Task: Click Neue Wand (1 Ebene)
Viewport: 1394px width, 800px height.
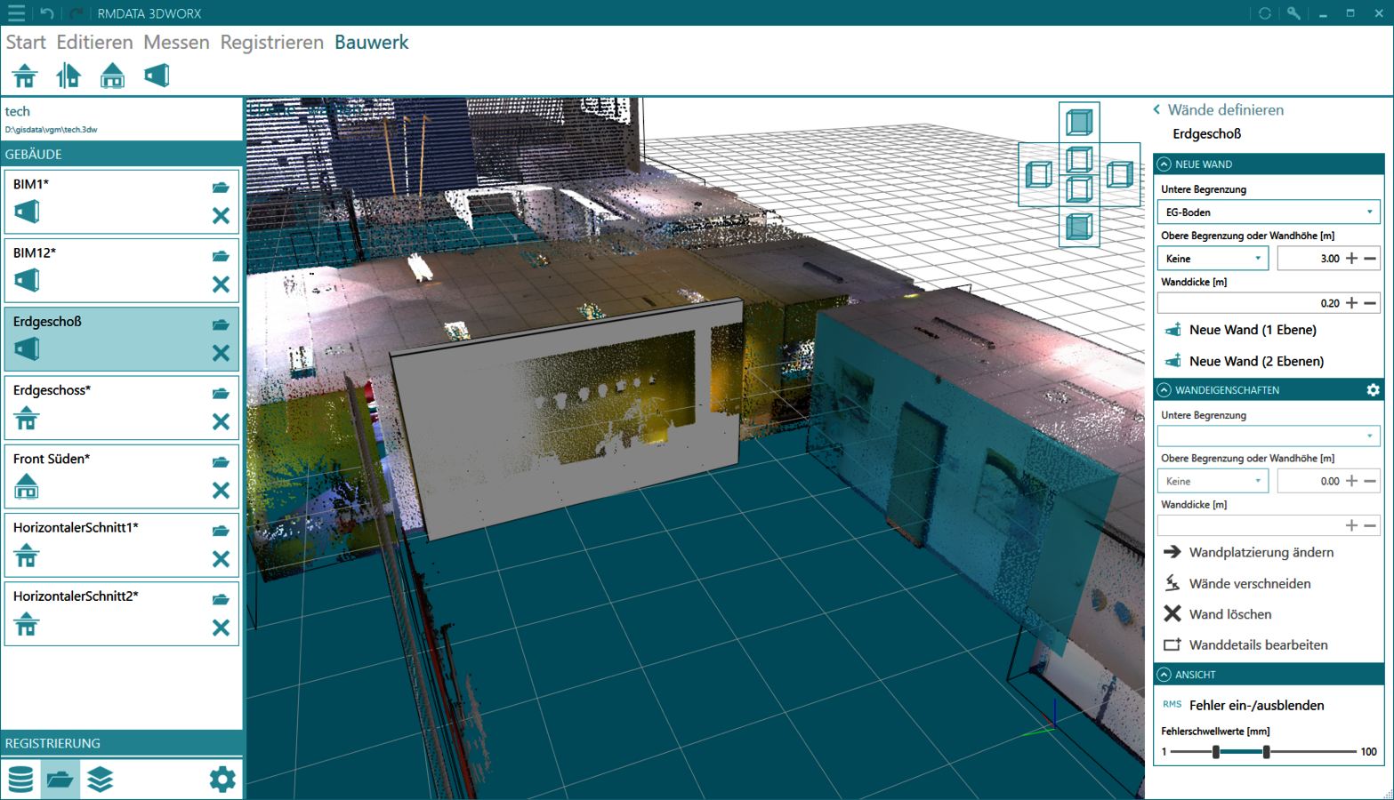Action: click(x=1252, y=330)
